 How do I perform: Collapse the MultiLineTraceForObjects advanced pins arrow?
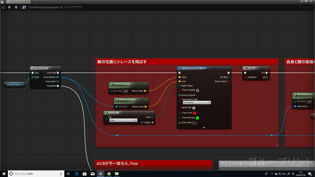tap(204, 127)
